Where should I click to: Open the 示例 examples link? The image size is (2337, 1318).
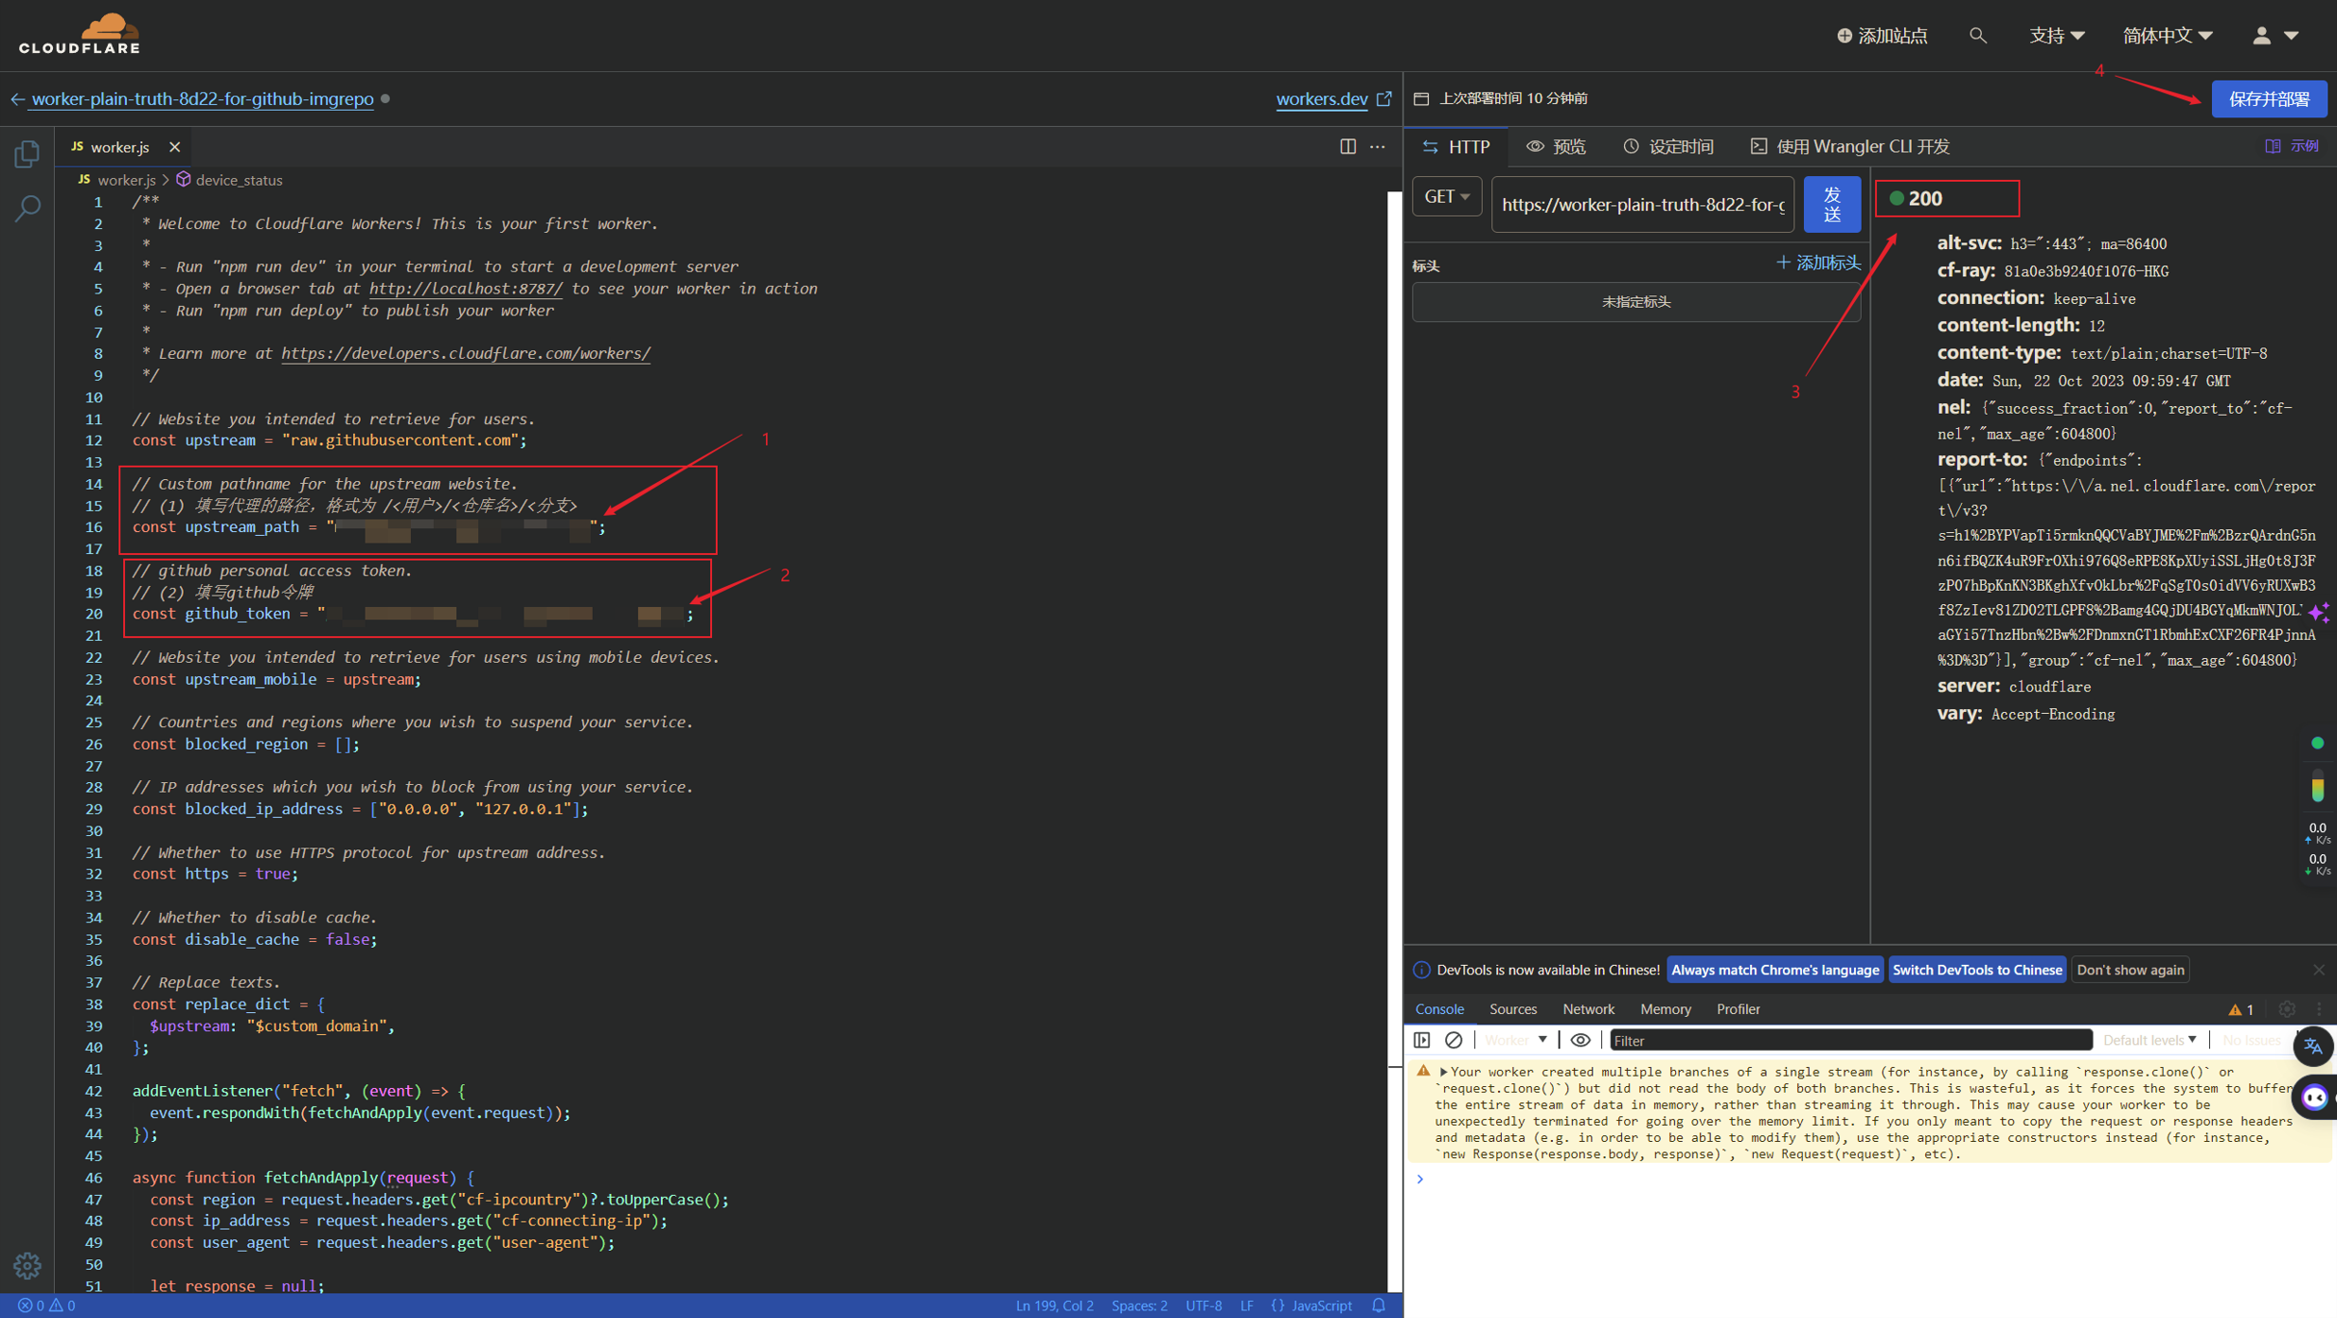[x=2292, y=146]
